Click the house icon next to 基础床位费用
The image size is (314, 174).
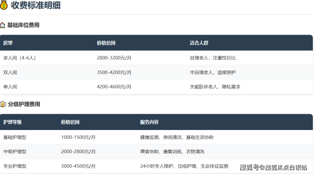point(3,25)
